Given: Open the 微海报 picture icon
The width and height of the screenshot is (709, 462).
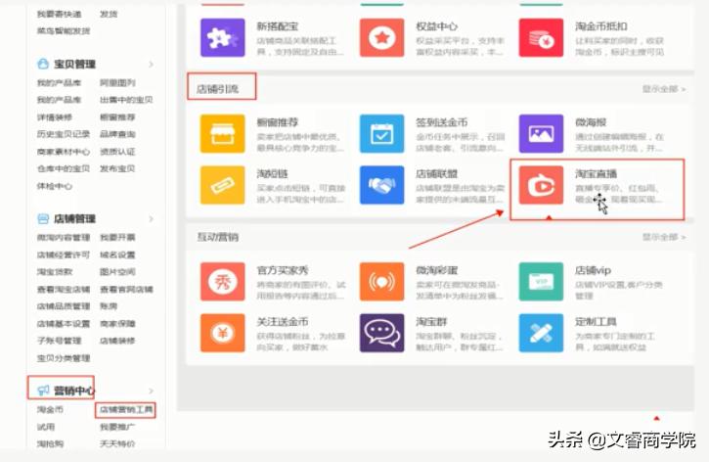Looking at the screenshot, I should 541,133.
